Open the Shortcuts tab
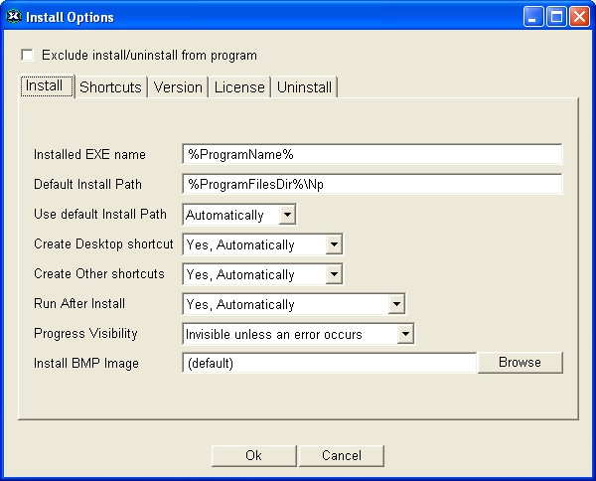 pos(110,87)
